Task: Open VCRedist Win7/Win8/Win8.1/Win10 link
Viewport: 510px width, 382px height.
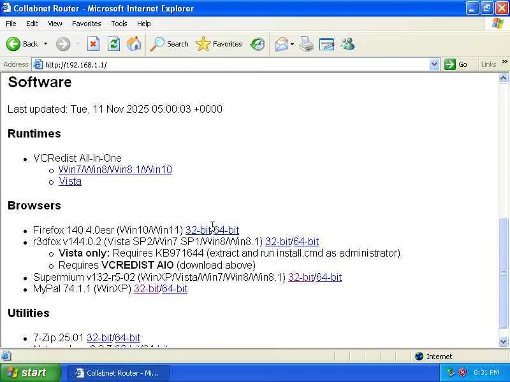Action: 115,169
